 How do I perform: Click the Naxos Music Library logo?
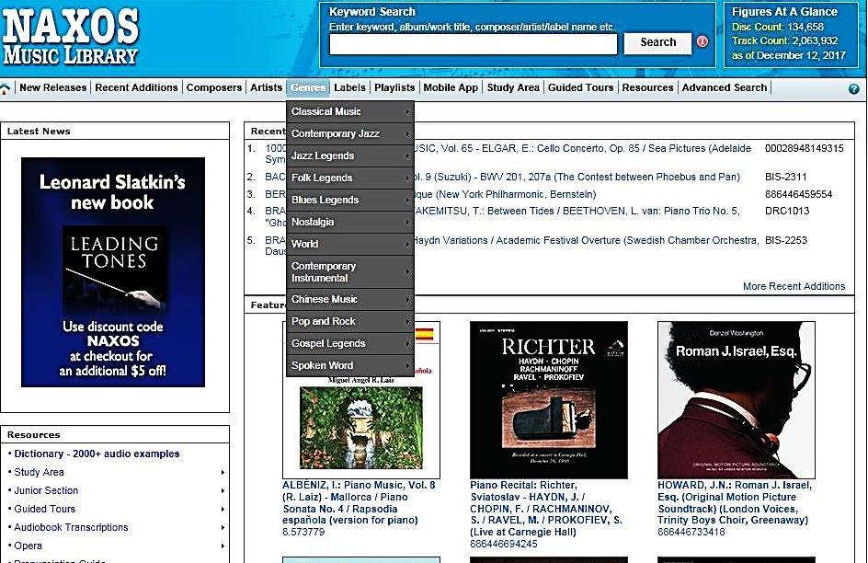point(70,37)
